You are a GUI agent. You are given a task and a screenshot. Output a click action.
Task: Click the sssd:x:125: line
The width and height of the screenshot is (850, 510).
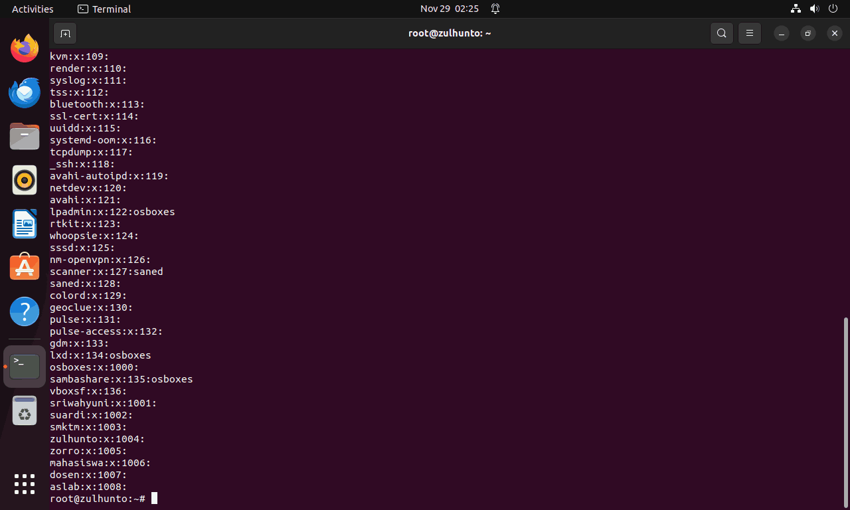[x=82, y=248]
